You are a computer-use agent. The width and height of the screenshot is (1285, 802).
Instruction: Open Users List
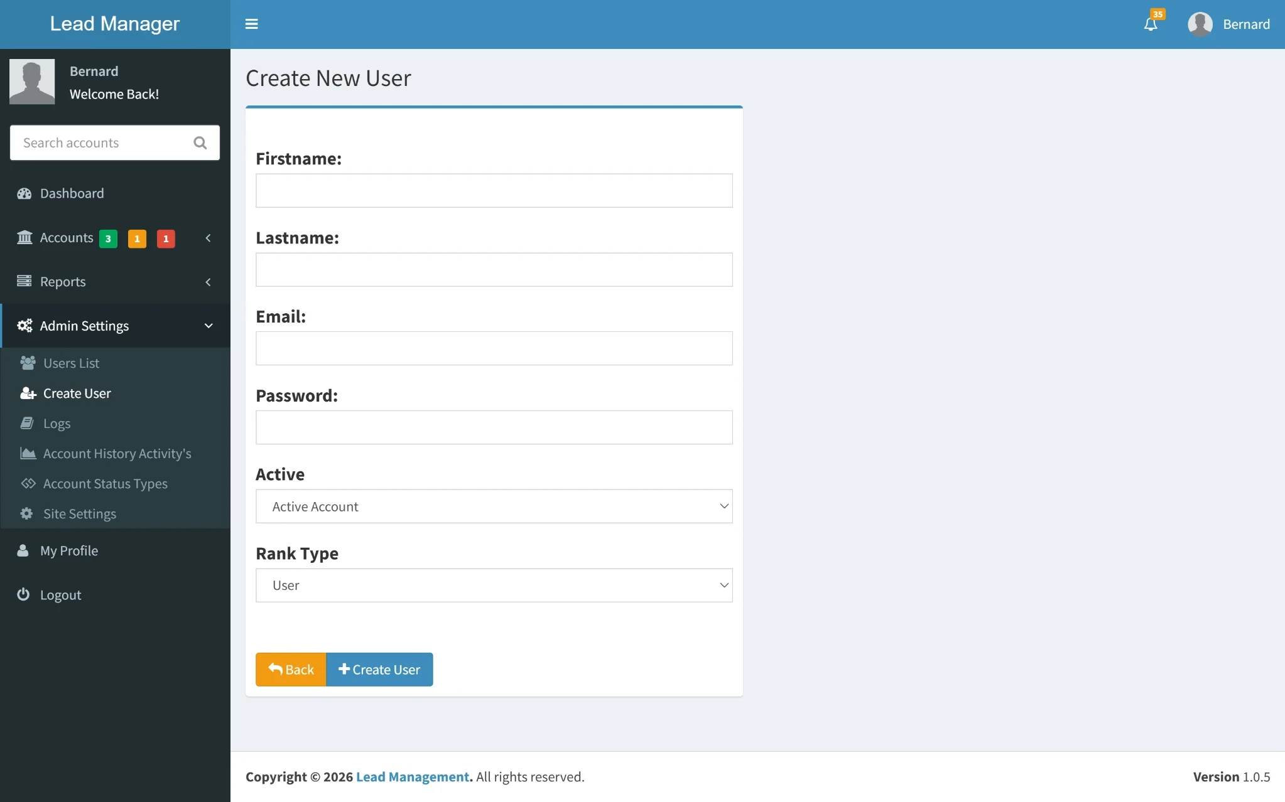[115, 363]
